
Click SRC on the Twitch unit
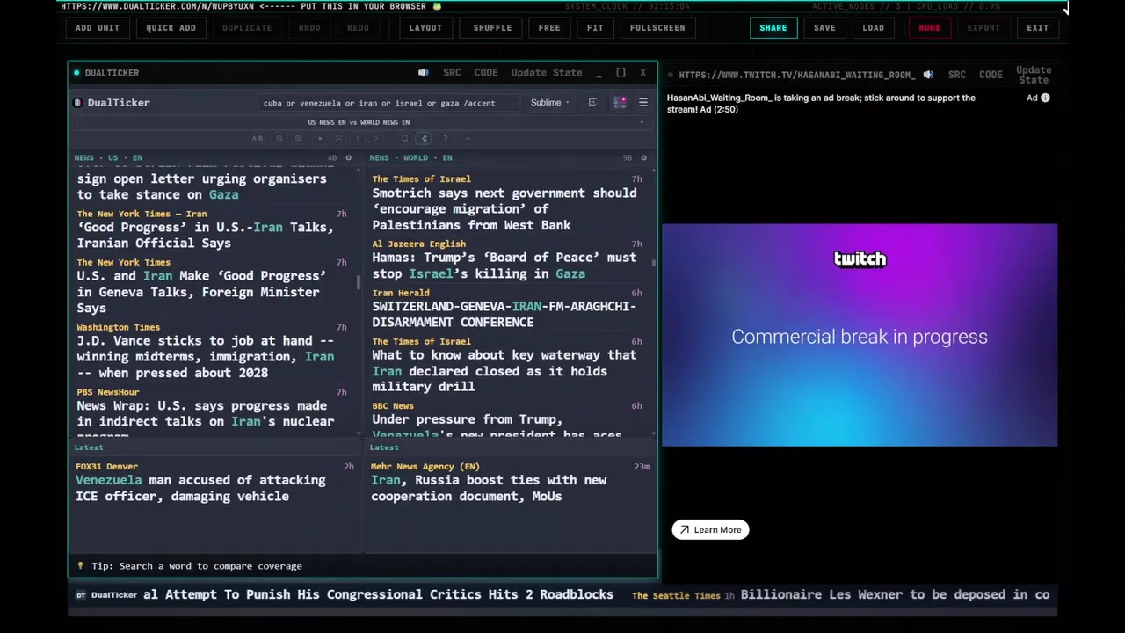pyautogui.click(x=957, y=75)
